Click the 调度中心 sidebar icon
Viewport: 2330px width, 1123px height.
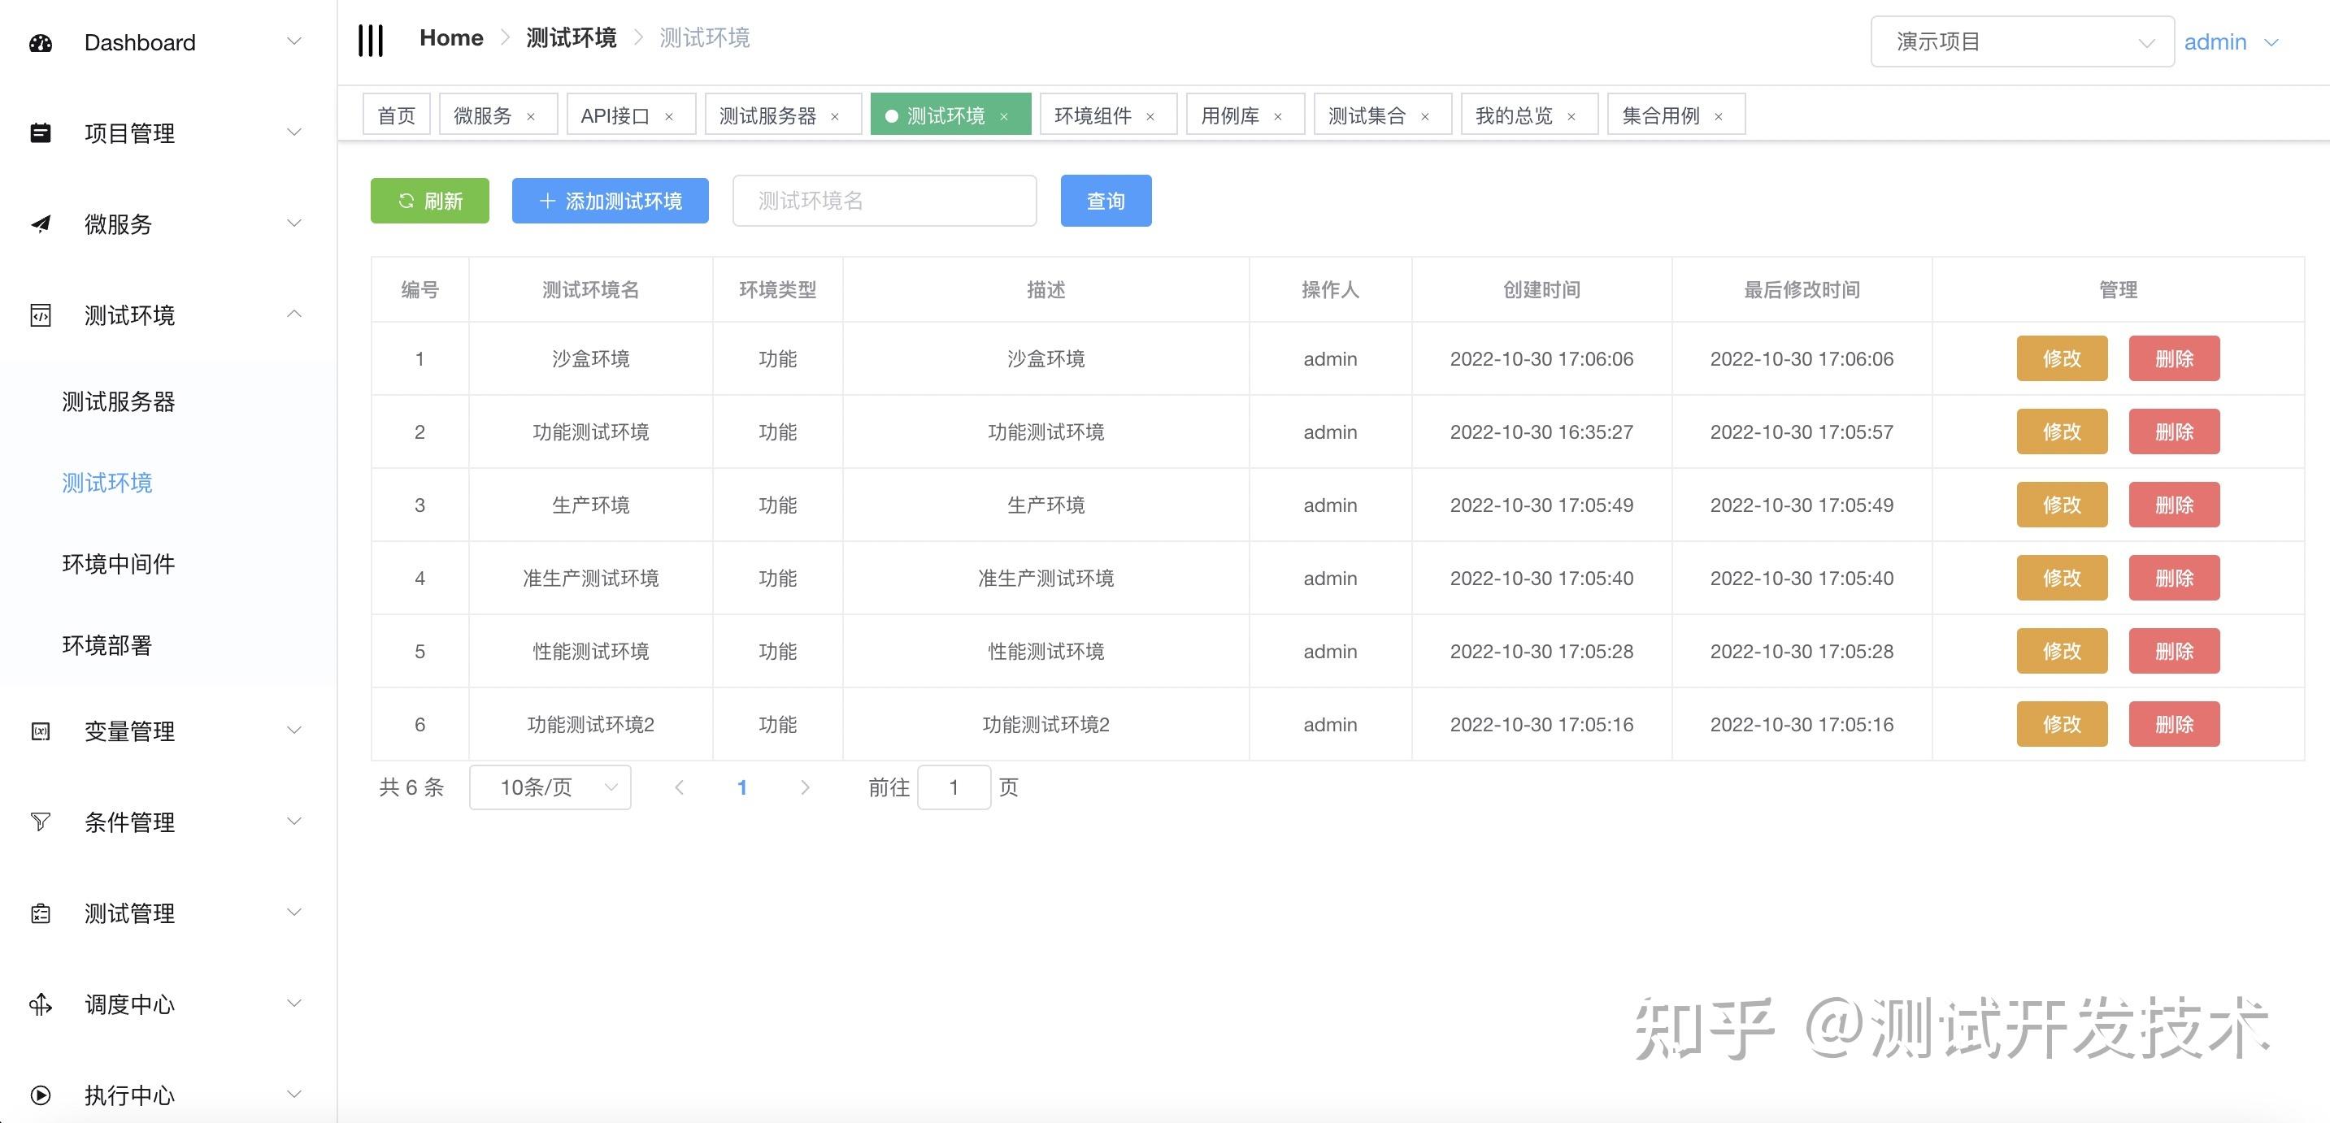[x=41, y=1004]
